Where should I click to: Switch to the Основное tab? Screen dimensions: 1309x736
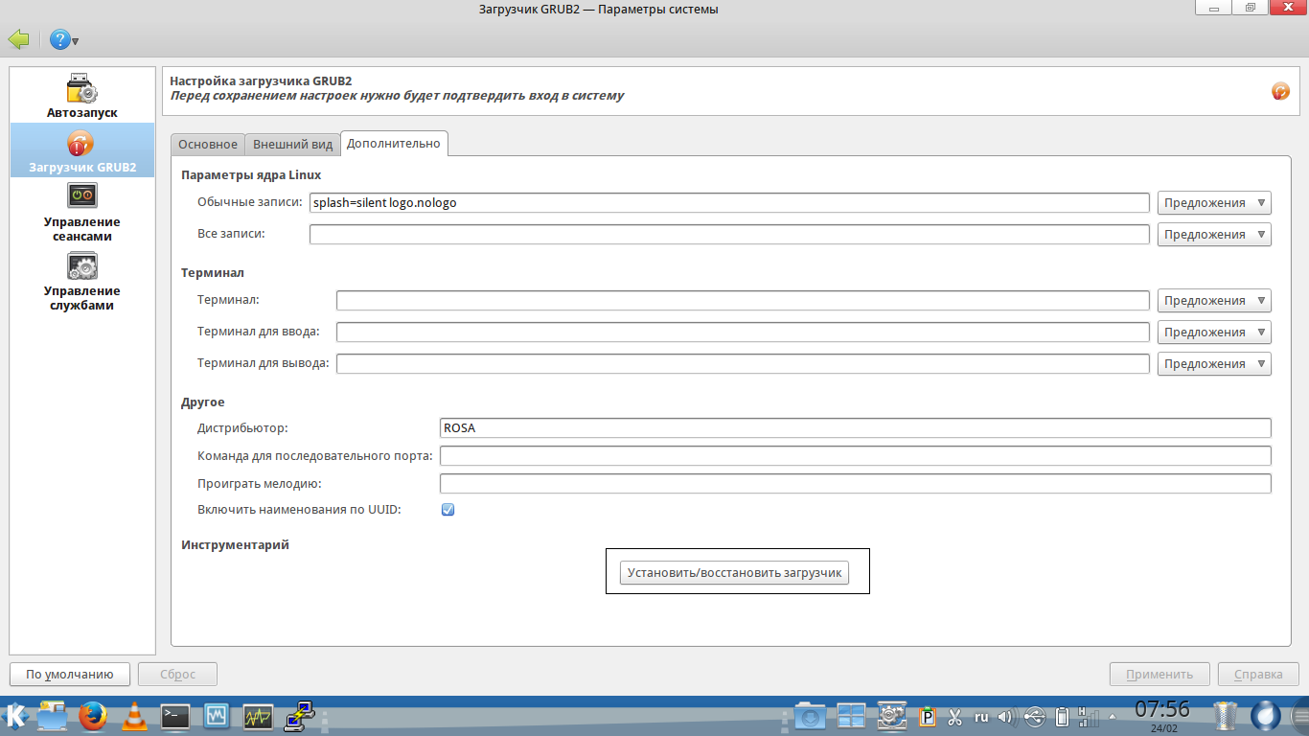click(x=208, y=145)
